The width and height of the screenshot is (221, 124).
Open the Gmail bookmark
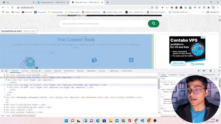[x=16, y=12]
